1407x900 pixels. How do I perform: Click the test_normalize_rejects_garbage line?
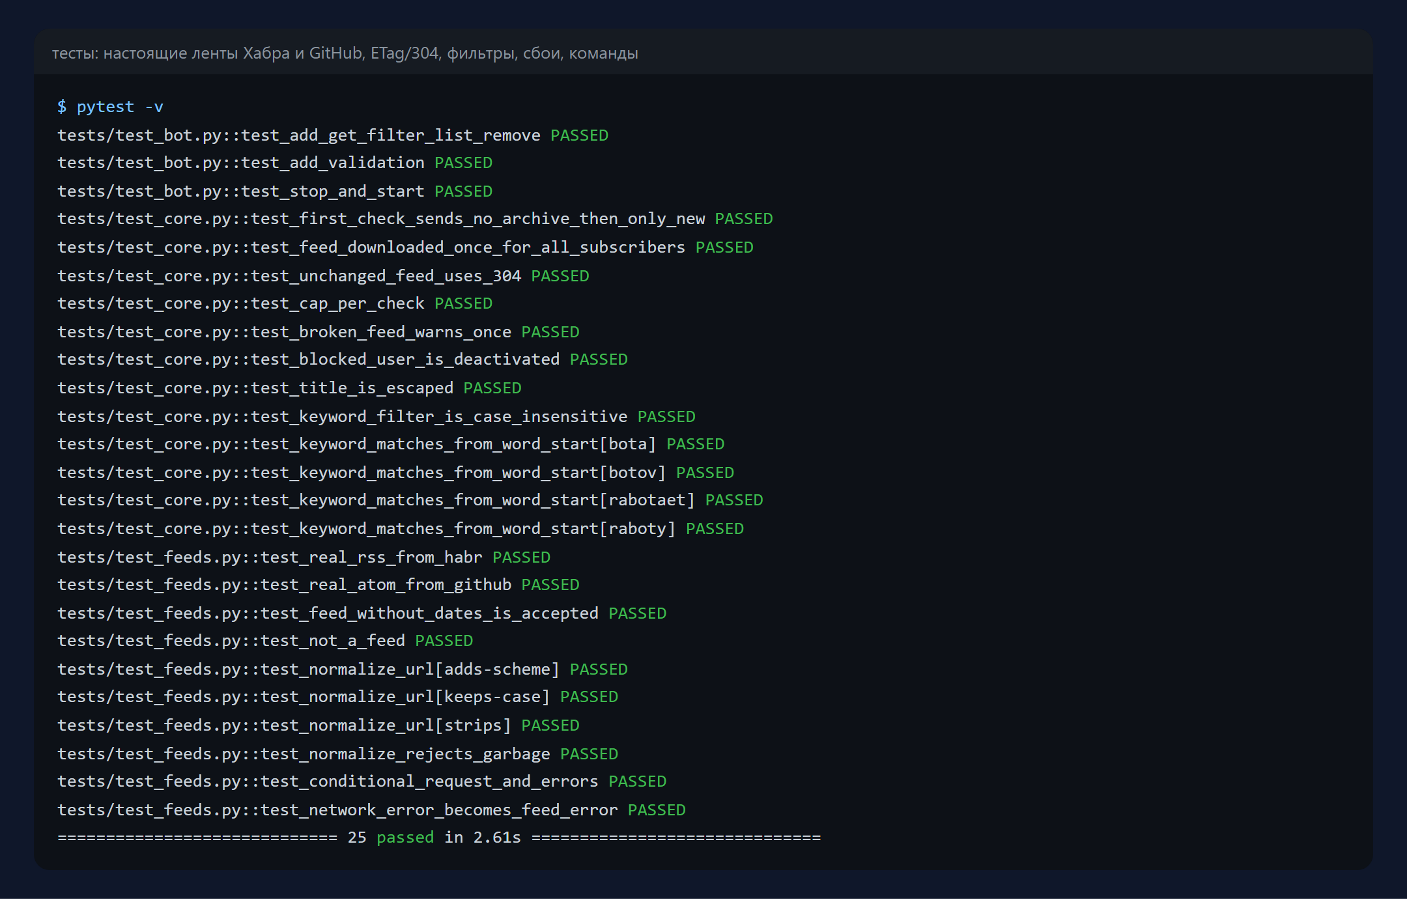(337, 753)
